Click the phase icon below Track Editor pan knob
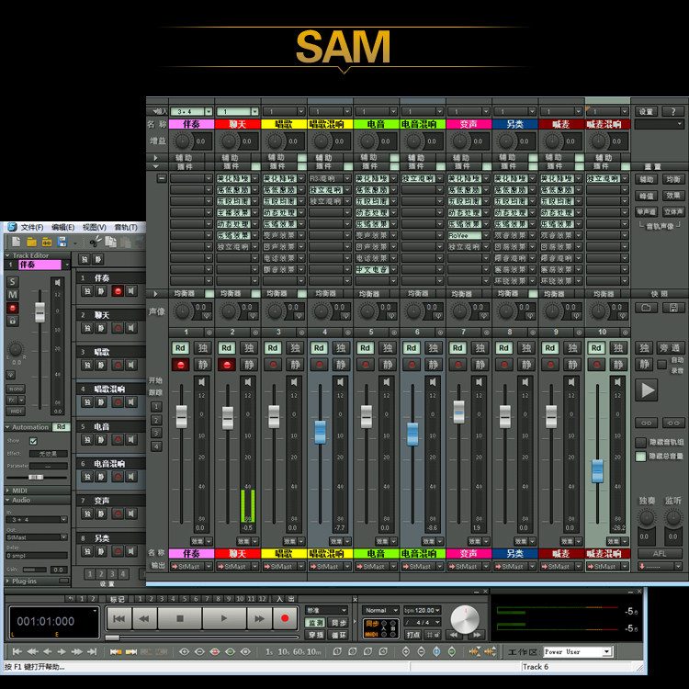 click(x=11, y=375)
